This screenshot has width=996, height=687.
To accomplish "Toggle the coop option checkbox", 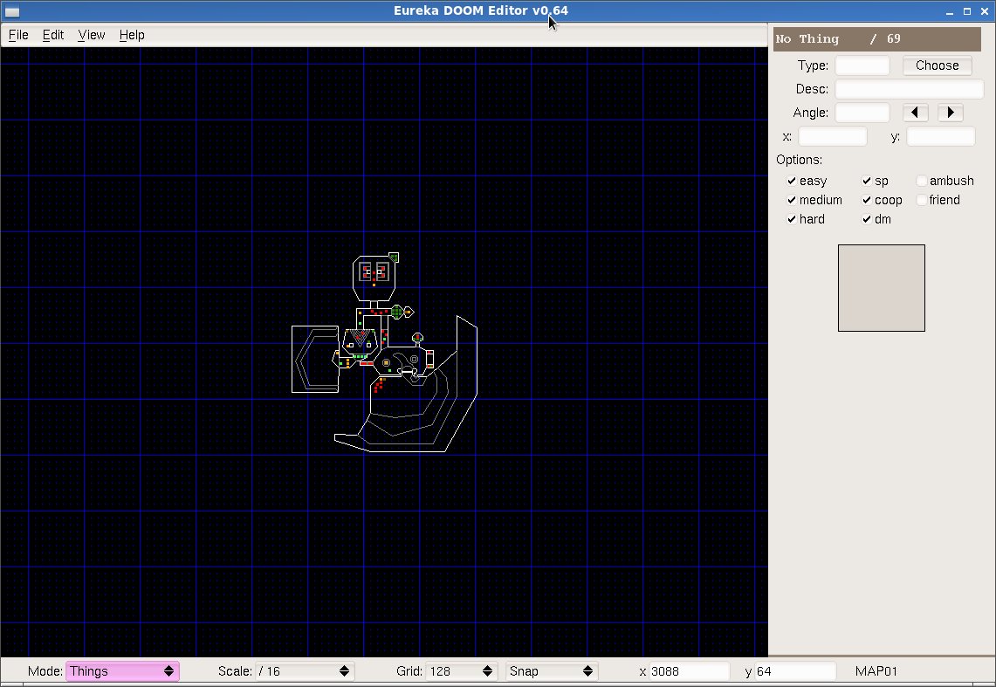I will pyautogui.click(x=867, y=200).
